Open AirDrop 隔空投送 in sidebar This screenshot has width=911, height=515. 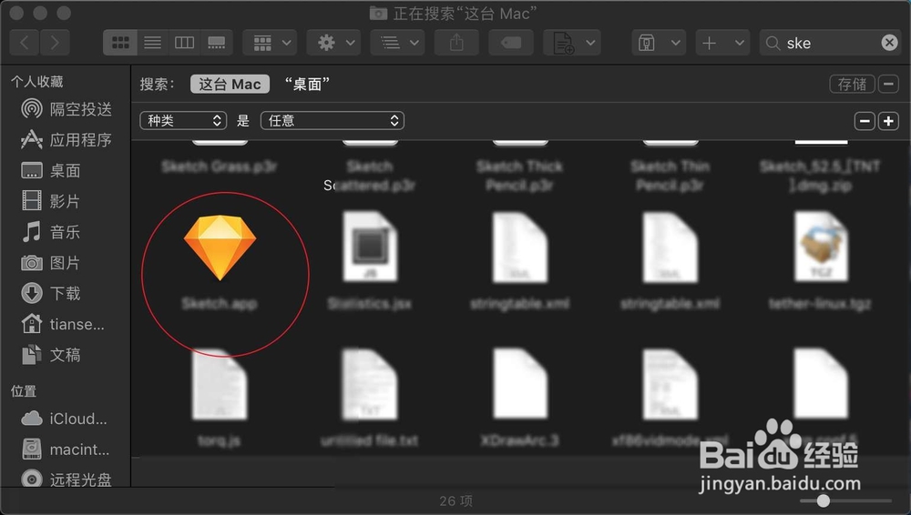click(66, 108)
